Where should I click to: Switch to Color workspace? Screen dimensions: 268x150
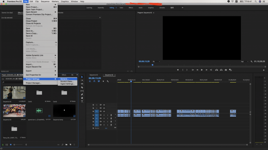coord(121,8)
